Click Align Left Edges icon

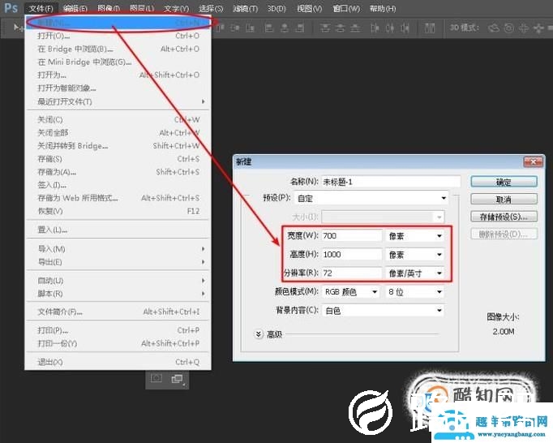click(269, 28)
